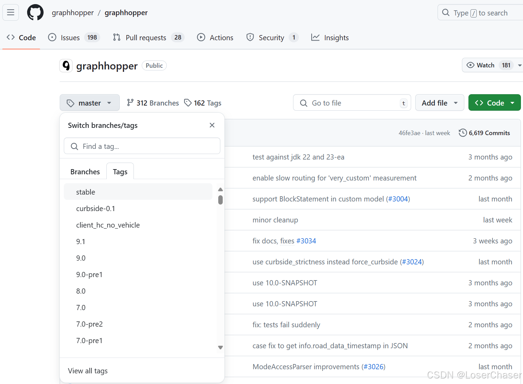Select tag 7.0-pre2

[x=138, y=324]
